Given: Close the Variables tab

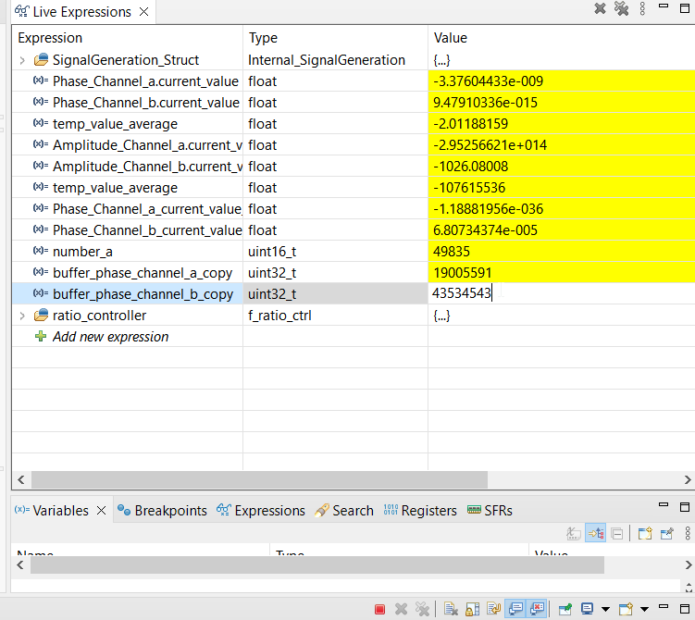Looking at the screenshot, I should tap(101, 511).
